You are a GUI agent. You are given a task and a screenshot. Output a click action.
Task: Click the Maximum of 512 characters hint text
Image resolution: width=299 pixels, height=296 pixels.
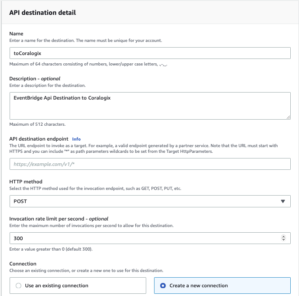[38, 124]
